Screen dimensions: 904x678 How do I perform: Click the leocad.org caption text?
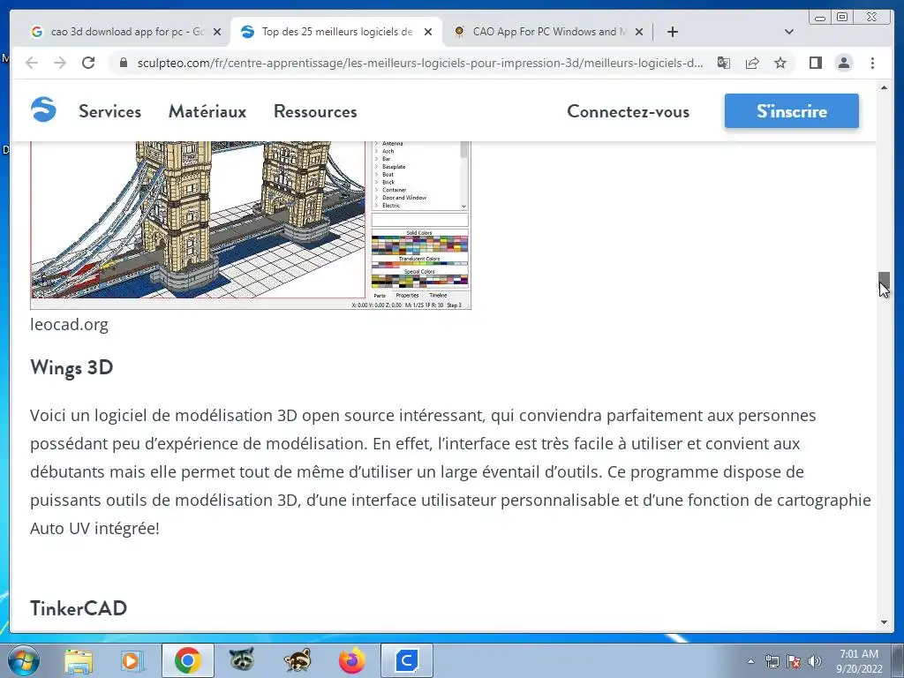coord(69,325)
